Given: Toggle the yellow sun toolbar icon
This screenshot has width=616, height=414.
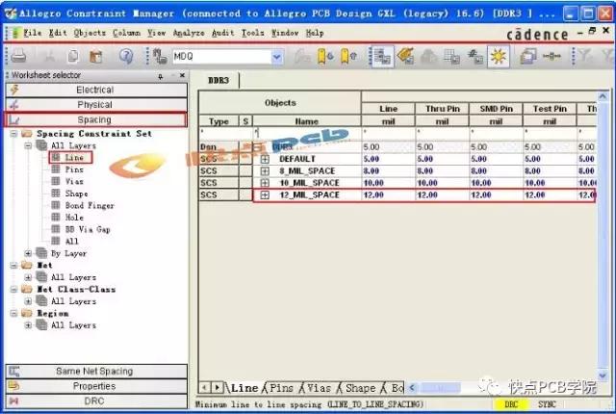Looking at the screenshot, I should click(499, 57).
